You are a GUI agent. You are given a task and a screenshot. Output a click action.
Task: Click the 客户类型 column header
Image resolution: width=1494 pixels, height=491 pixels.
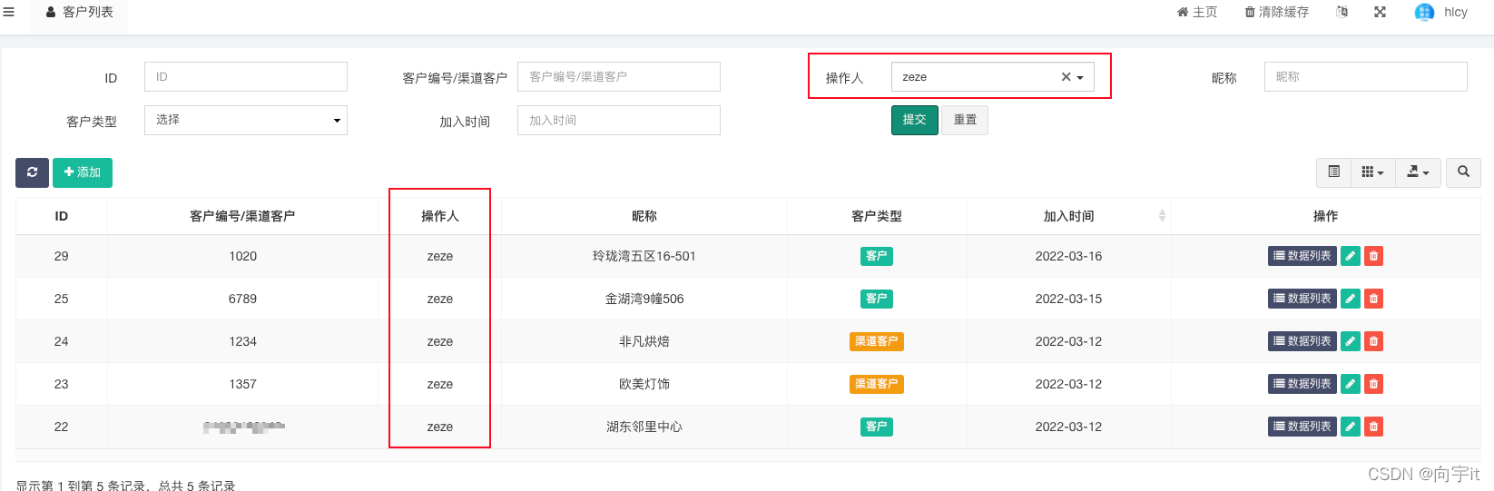[876, 216]
